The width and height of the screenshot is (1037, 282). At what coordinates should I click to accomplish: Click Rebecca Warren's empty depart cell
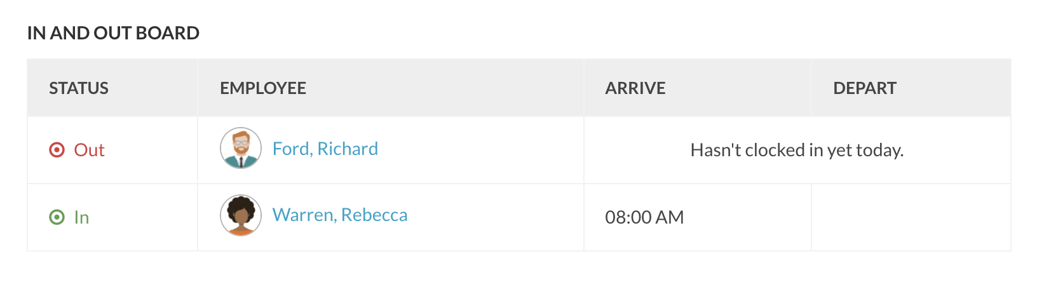911,217
